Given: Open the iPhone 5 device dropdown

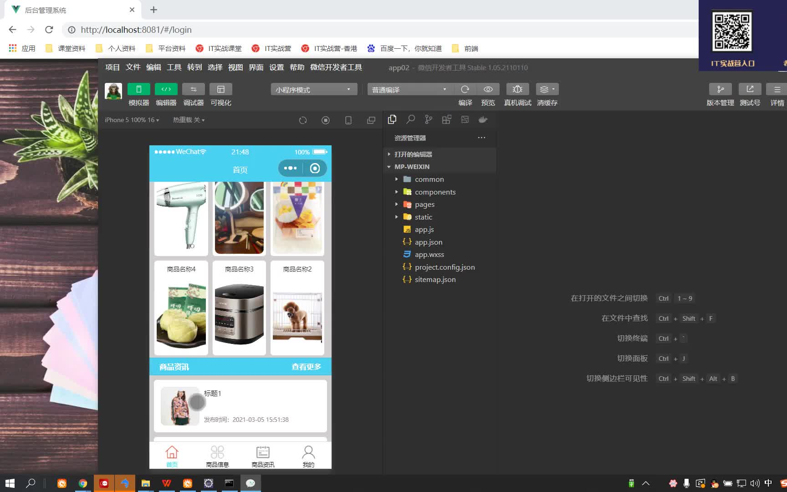Looking at the screenshot, I should pyautogui.click(x=132, y=120).
